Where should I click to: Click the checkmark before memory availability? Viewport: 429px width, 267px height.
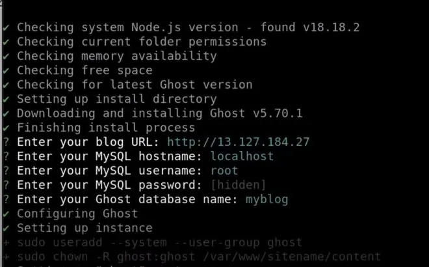5,56
